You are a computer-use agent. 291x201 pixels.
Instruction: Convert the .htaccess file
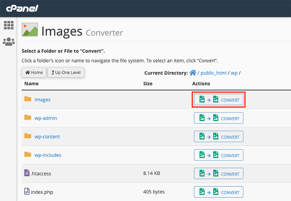point(219,174)
